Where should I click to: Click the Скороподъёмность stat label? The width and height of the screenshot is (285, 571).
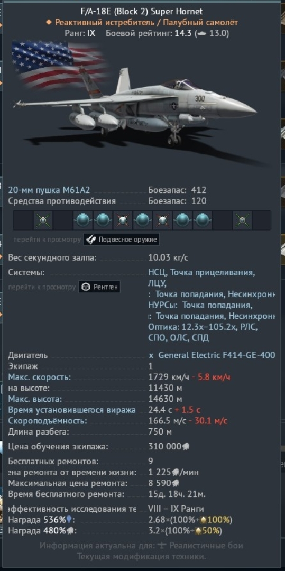coord(48,421)
